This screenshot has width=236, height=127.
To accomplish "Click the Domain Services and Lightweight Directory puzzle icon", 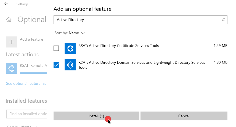I will (70, 65).
